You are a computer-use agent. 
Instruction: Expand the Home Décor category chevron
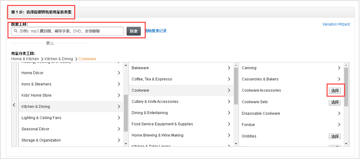(x=119, y=73)
